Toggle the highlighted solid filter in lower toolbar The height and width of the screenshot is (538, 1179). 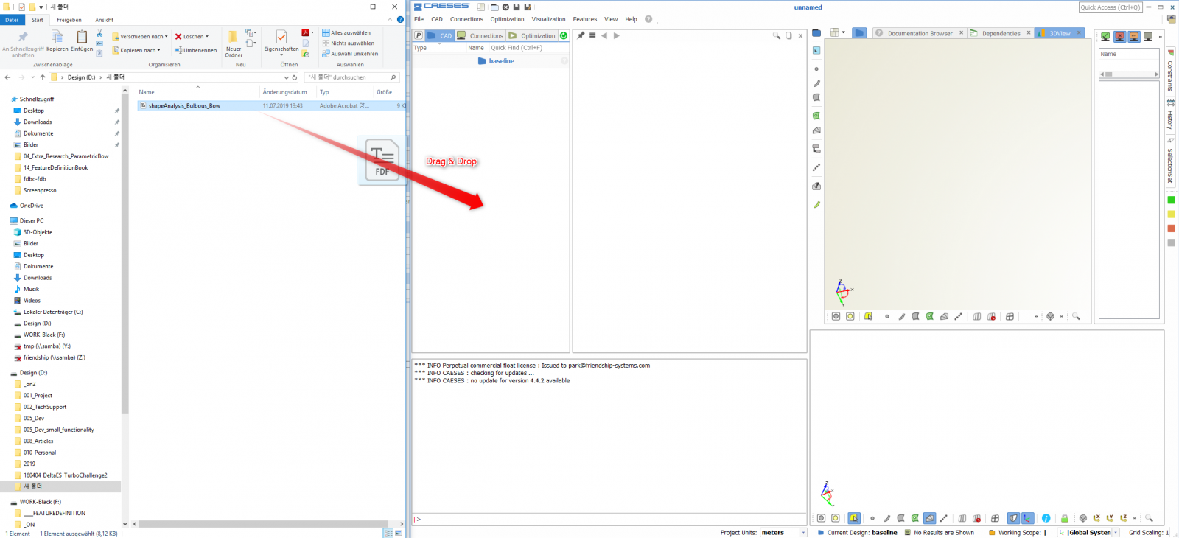click(x=929, y=518)
